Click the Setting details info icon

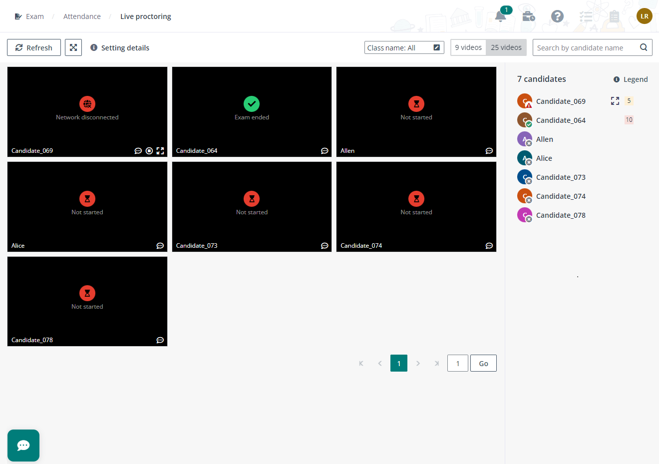tap(94, 47)
